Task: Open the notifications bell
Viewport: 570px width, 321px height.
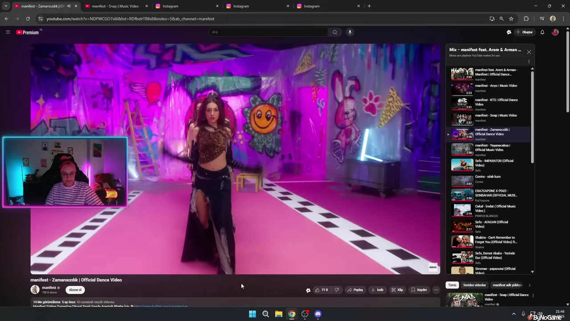Action: [542, 32]
